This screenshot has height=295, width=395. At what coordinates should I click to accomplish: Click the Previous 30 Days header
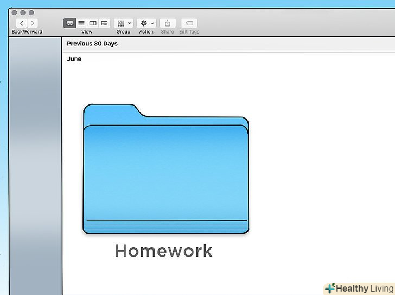point(92,43)
